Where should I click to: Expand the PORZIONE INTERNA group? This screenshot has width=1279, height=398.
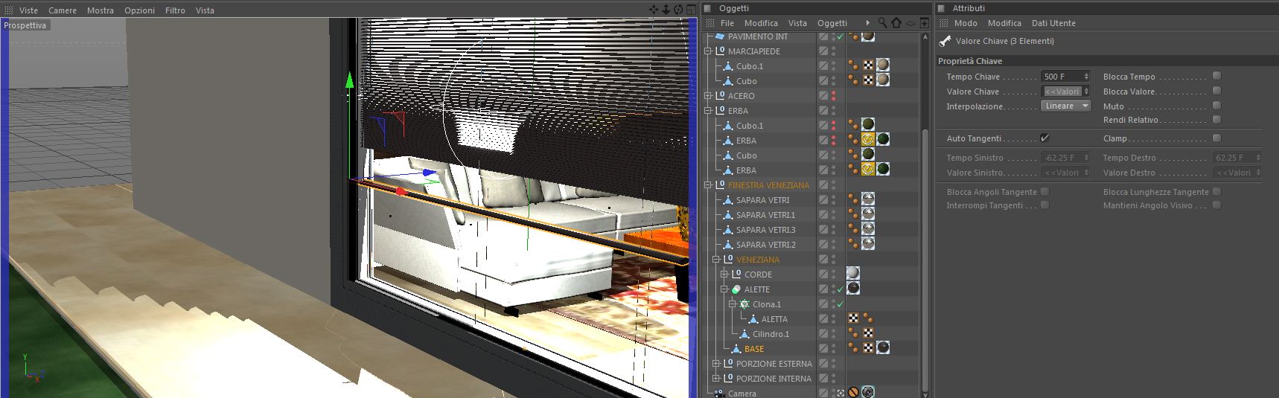(716, 379)
